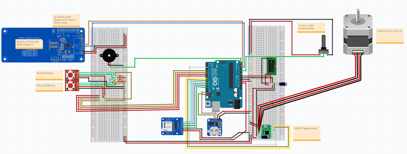Viewport: 407px width, 154px height.
Task: Select the PN532 NFC breakout board
Action: pyautogui.click(x=43, y=45)
